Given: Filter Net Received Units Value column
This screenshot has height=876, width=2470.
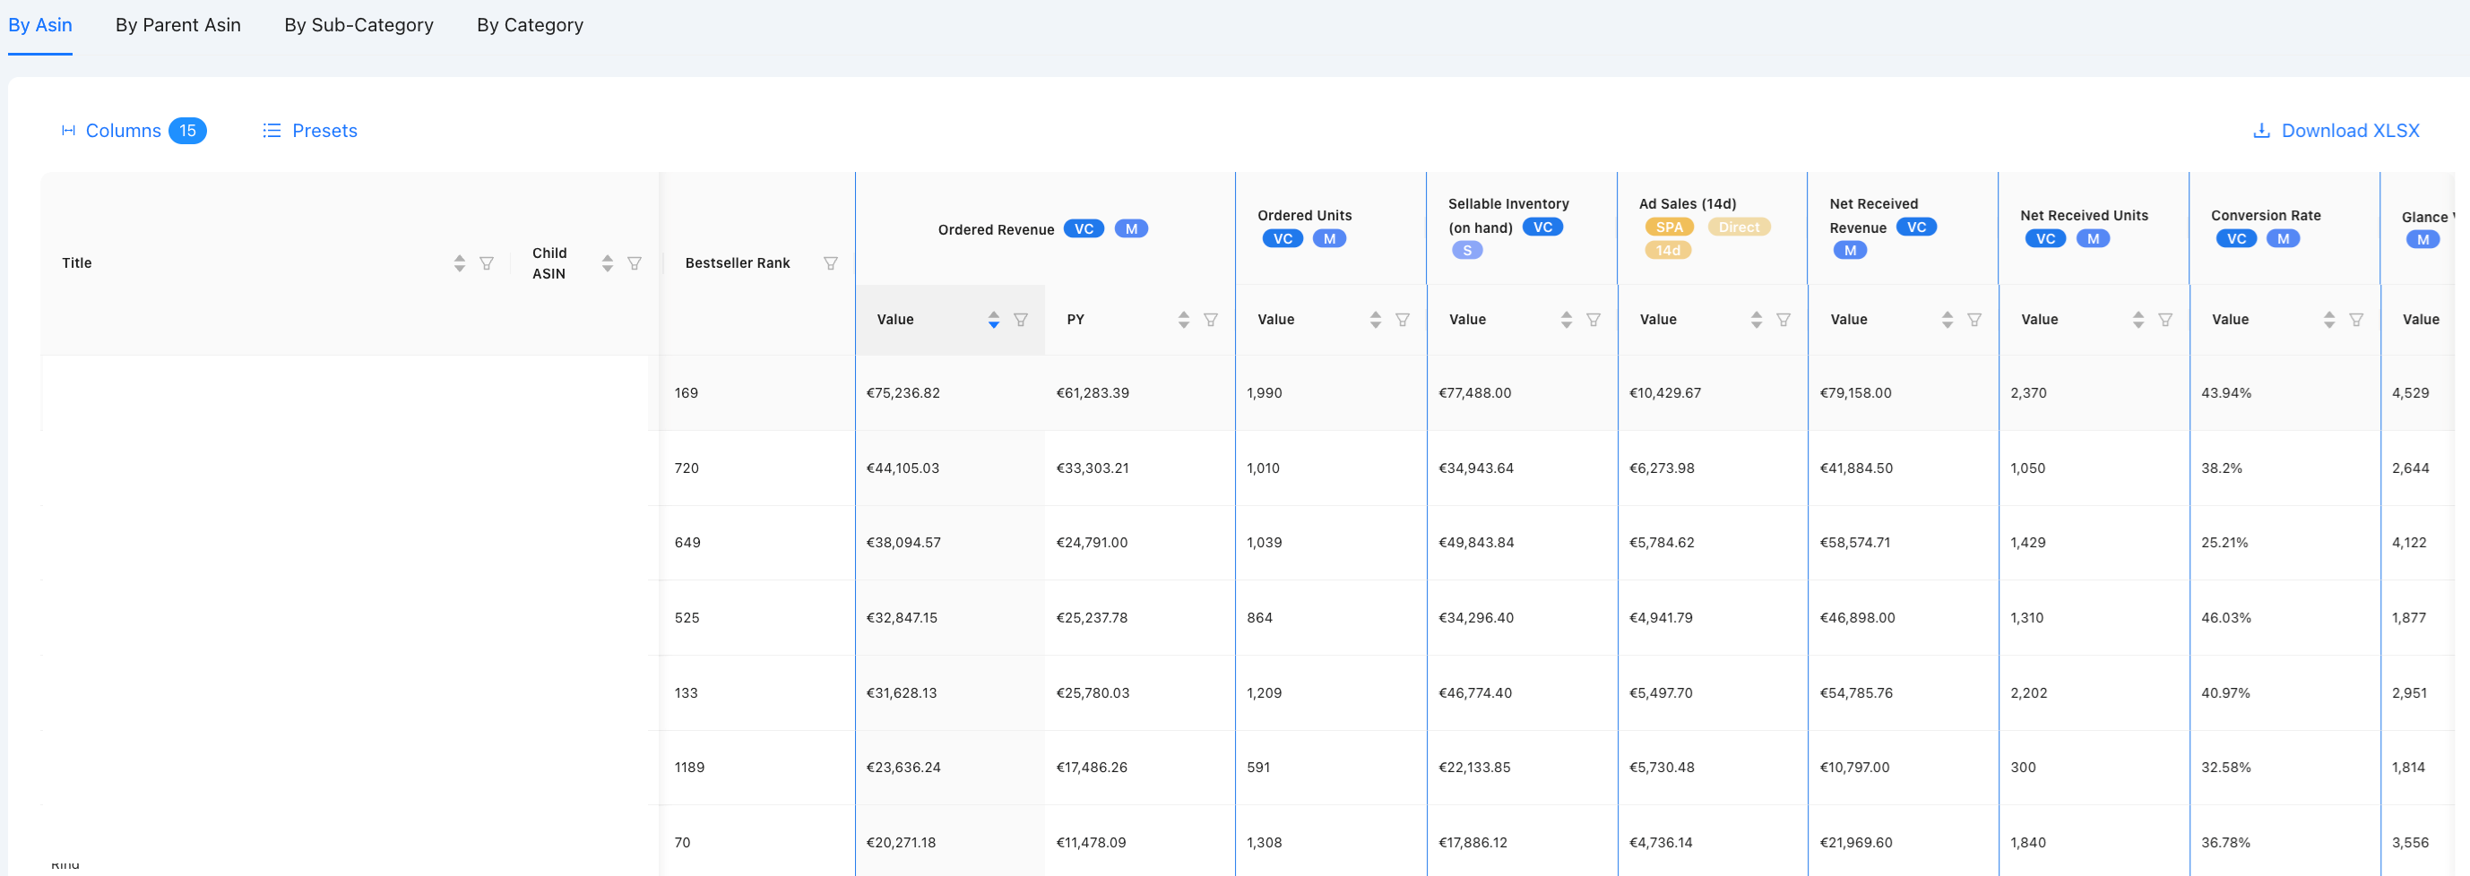Looking at the screenshot, I should click(x=2164, y=319).
